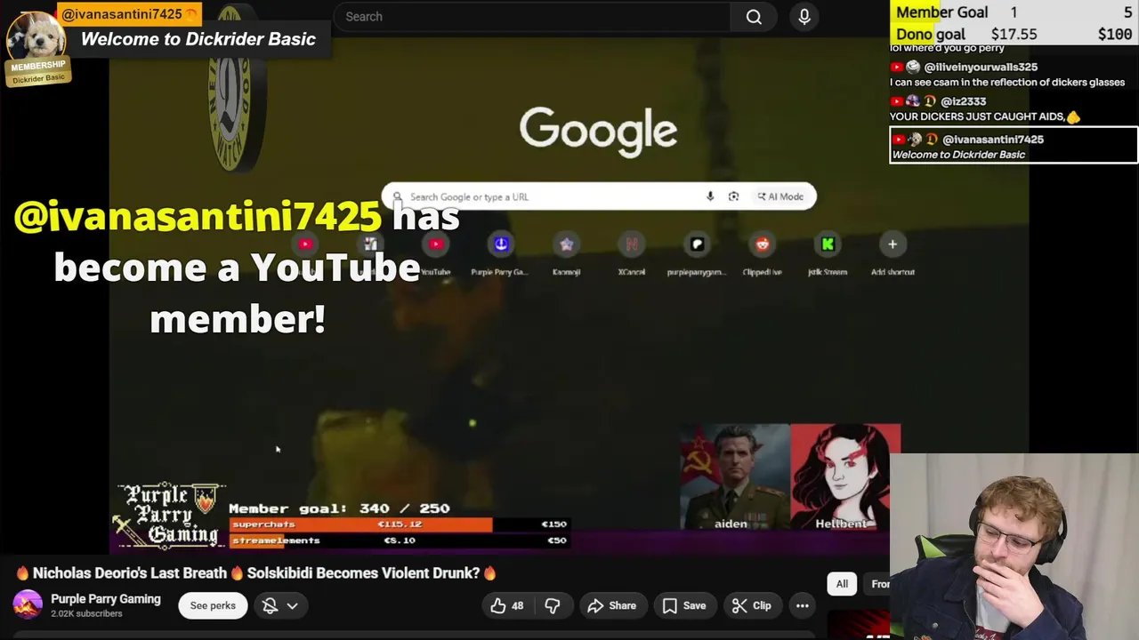1139x640 pixels.
Task: Click 'Welcome to Dickrider Basic' banner text
Action: (198, 39)
